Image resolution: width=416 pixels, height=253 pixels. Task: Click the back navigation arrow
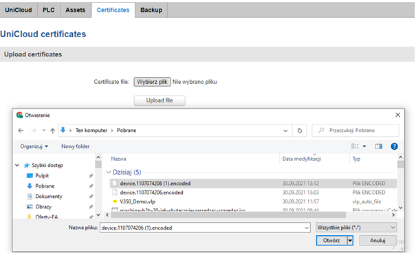tap(21, 130)
